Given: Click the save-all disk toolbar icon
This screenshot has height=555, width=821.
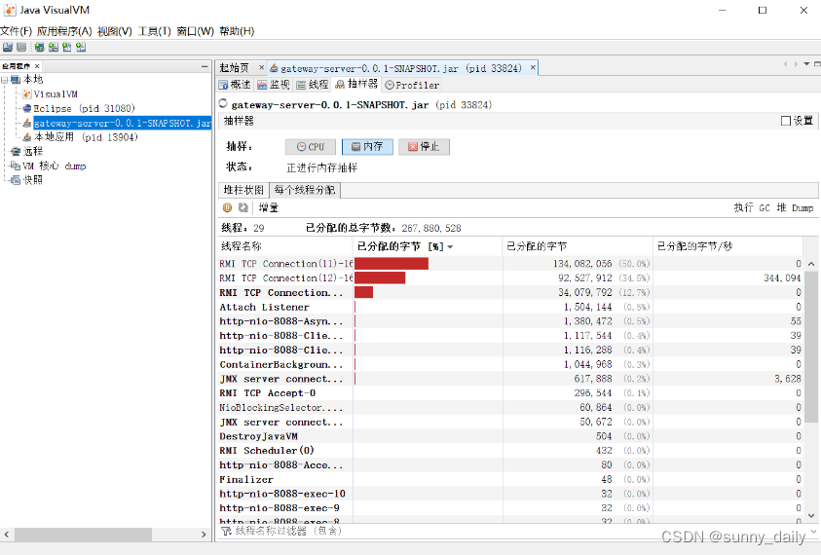Looking at the screenshot, I should point(21,47).
